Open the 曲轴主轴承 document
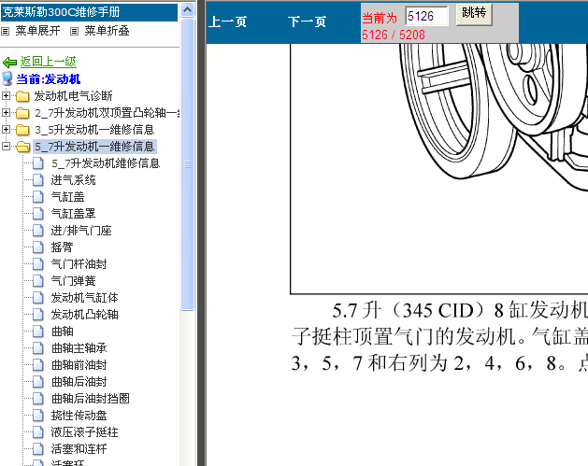The width and height of the screenshot is (588, 466). (x=79, y=348)
